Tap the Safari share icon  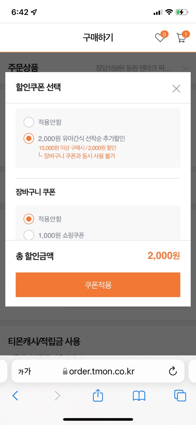coord(98,395)
